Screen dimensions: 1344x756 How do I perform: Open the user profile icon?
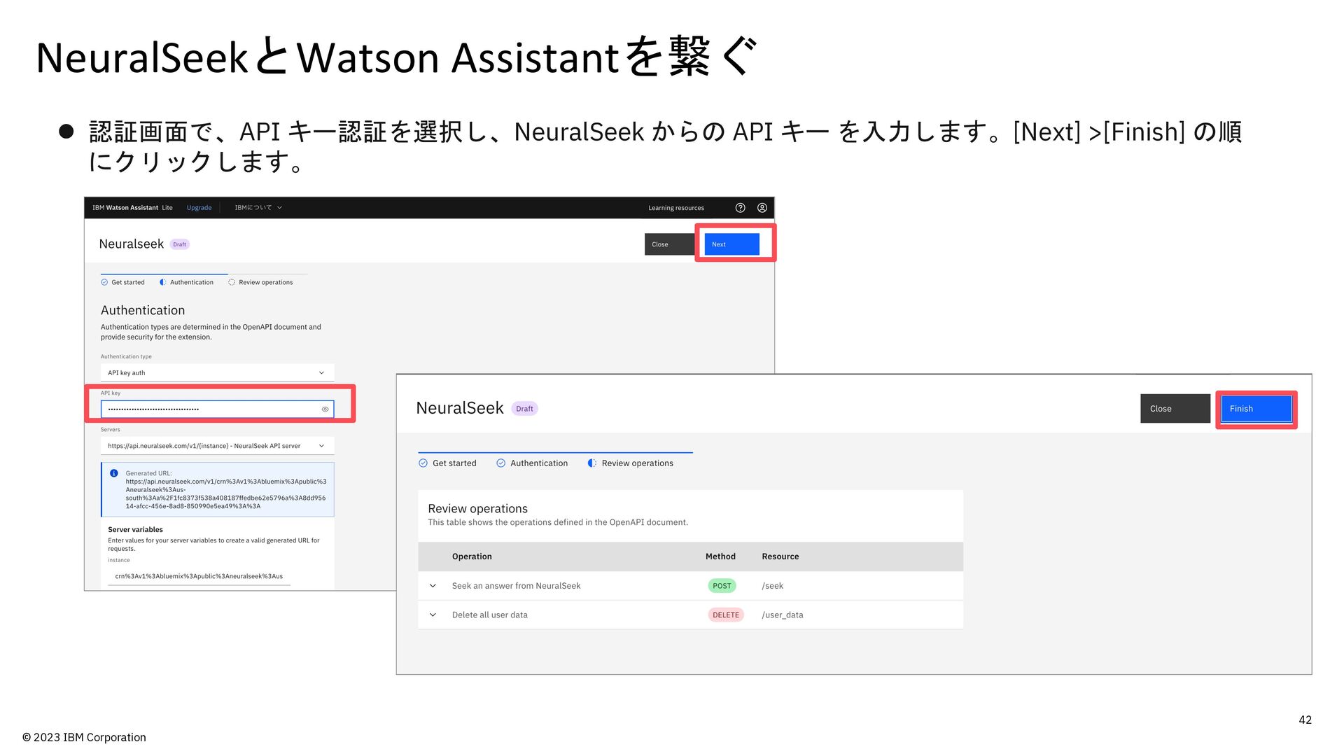click(762, 208)
